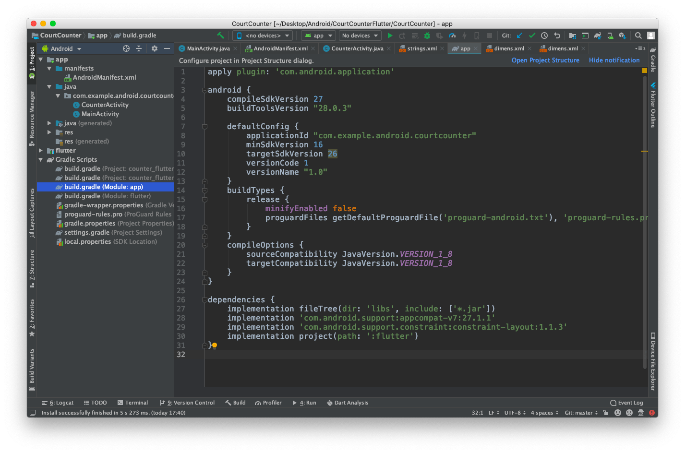
Task: Collapse the manifests folder in tree
Action: point(49,69)
